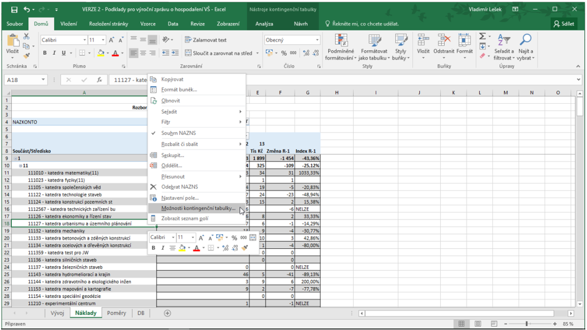Open Styly buňky gallery

coord(401,47)
